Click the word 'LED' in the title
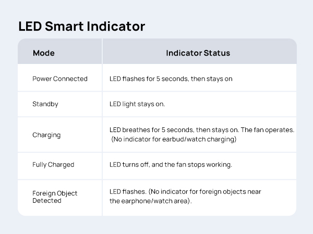 pyautogui.click(x=30, y=27)
